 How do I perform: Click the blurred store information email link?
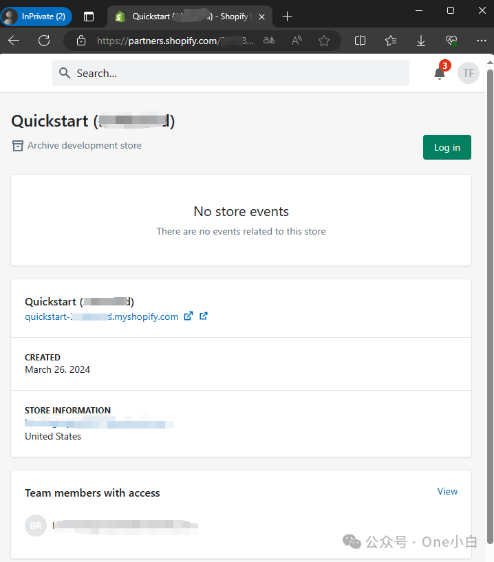(x=99, y=424)
